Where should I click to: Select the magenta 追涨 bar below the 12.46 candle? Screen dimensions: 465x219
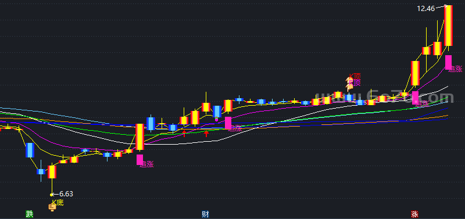[448, 63]
